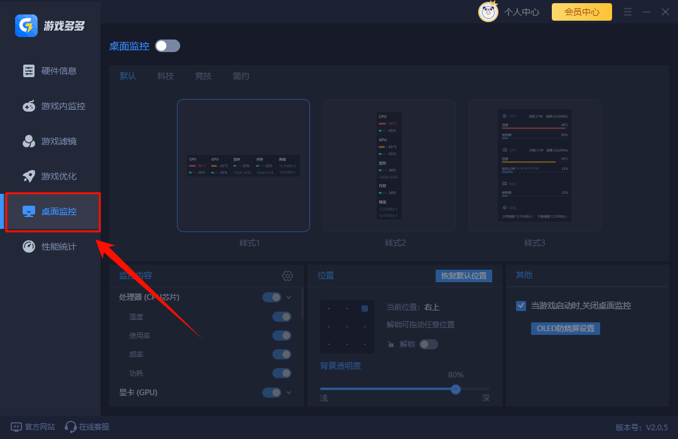Switch to the 科技 style tab
The image size is (678, 439).
coord(166,76)
